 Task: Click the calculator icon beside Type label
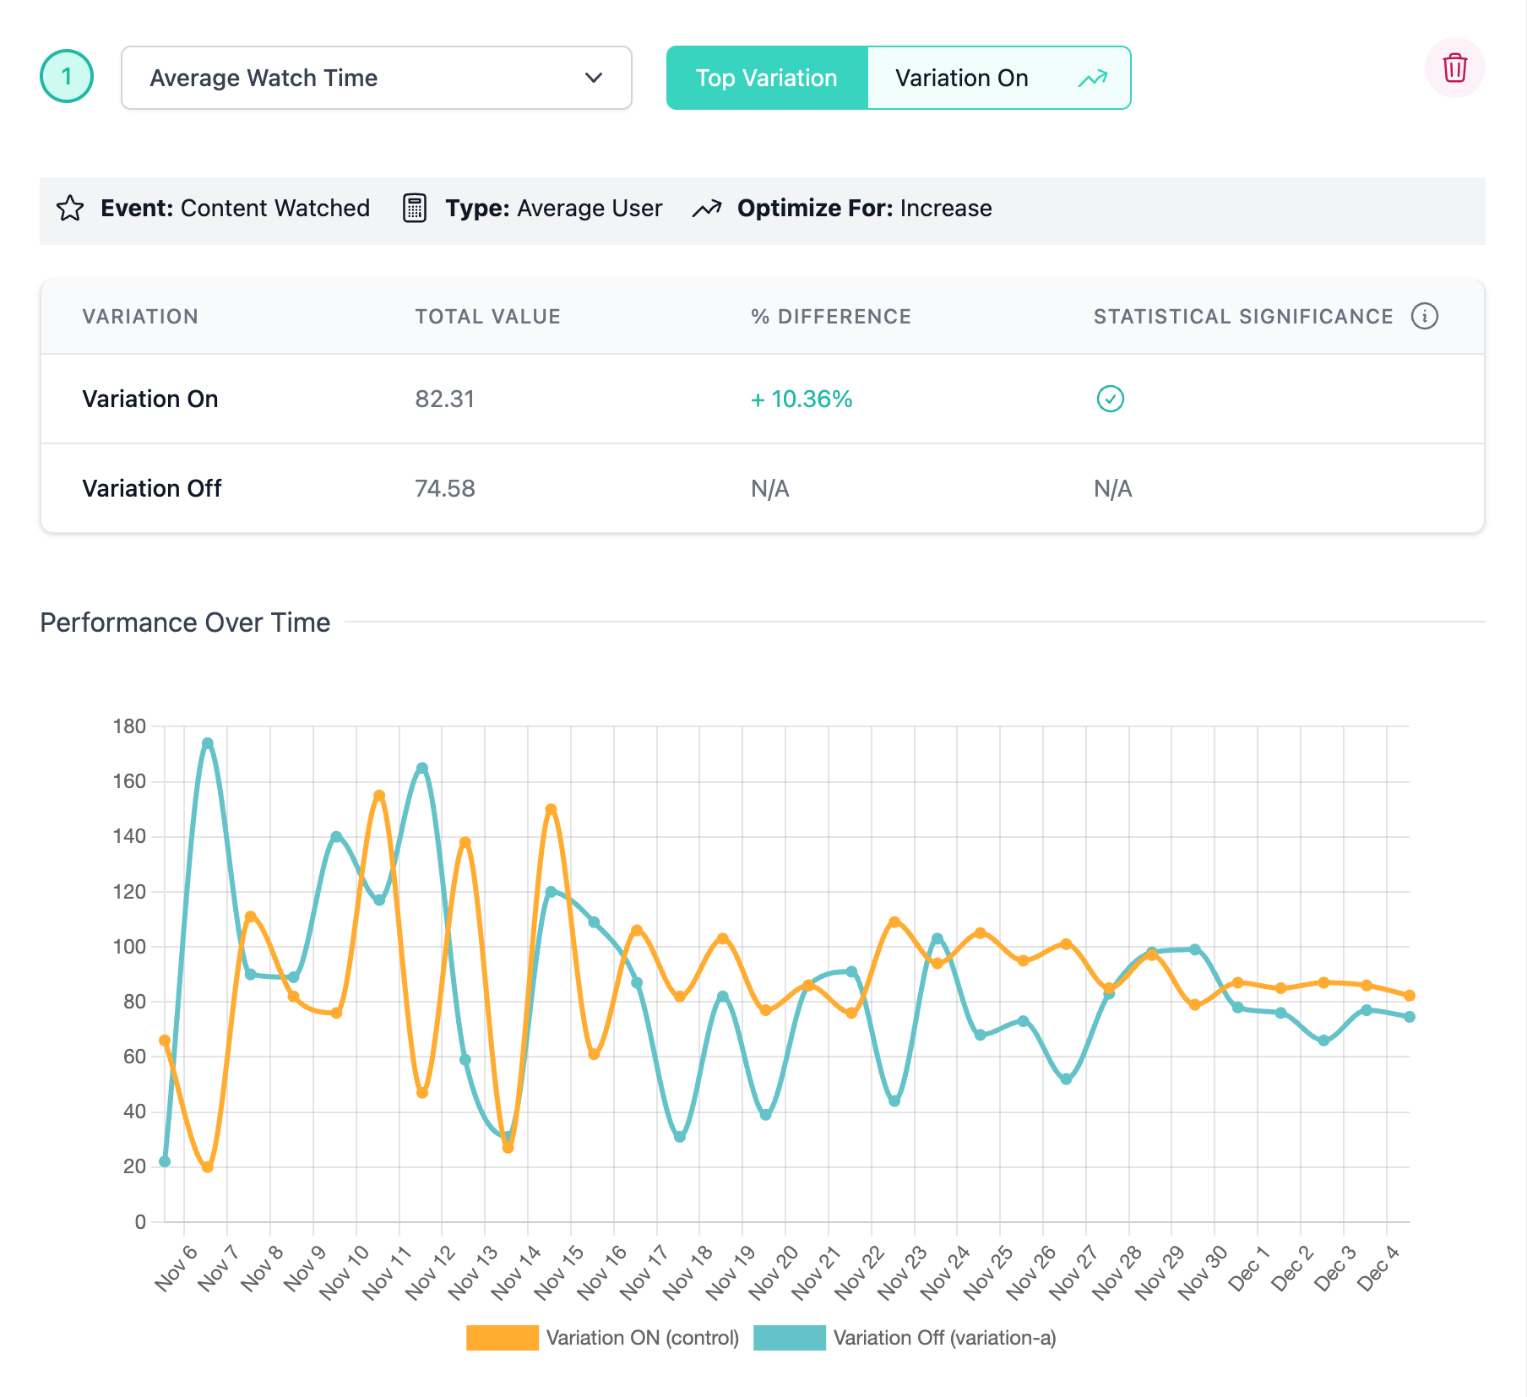click(414, 208)
